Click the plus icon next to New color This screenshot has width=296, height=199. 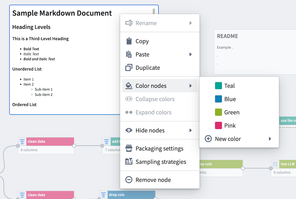tap(208, 138)
